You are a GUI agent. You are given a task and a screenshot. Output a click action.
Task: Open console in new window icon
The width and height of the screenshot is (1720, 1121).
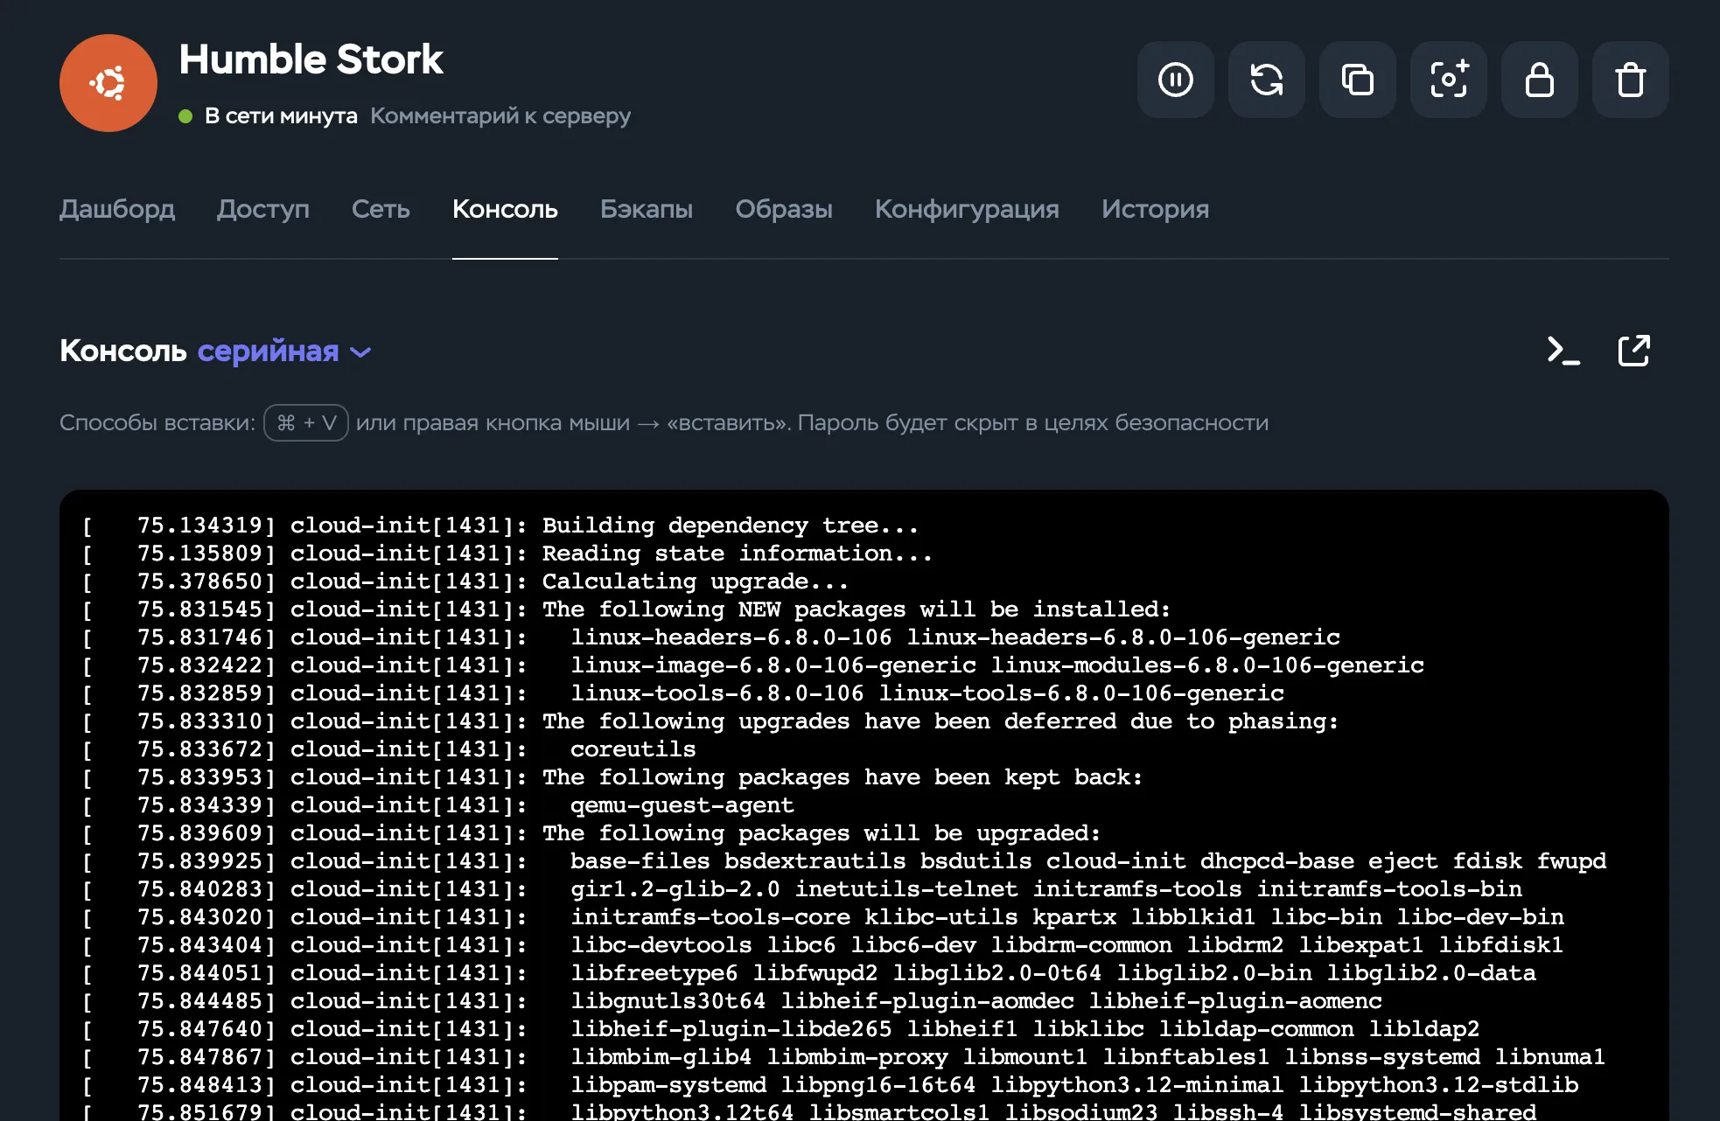pos(1633,351)
